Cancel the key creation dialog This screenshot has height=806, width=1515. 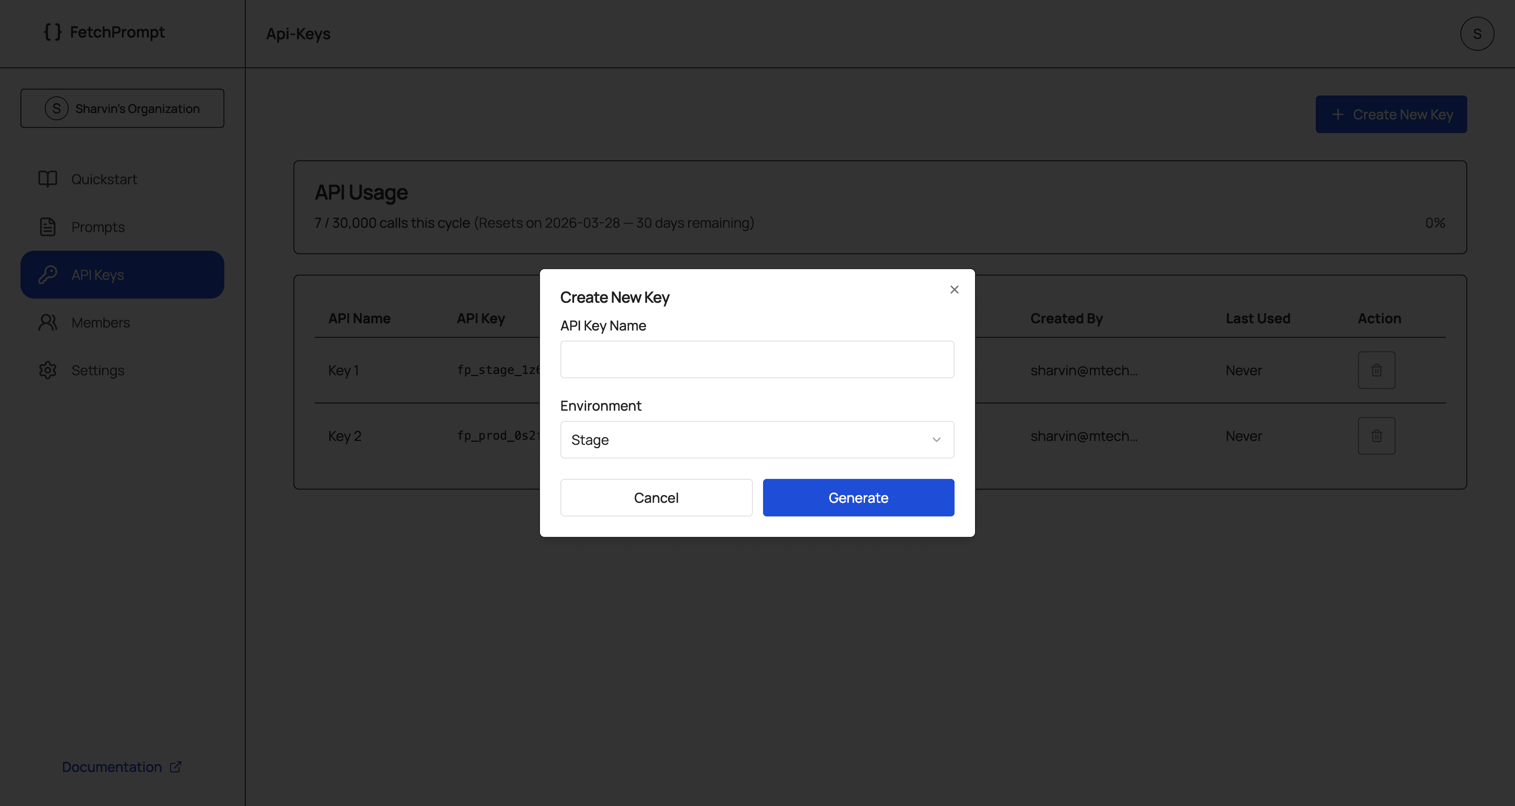click(656, 497)
